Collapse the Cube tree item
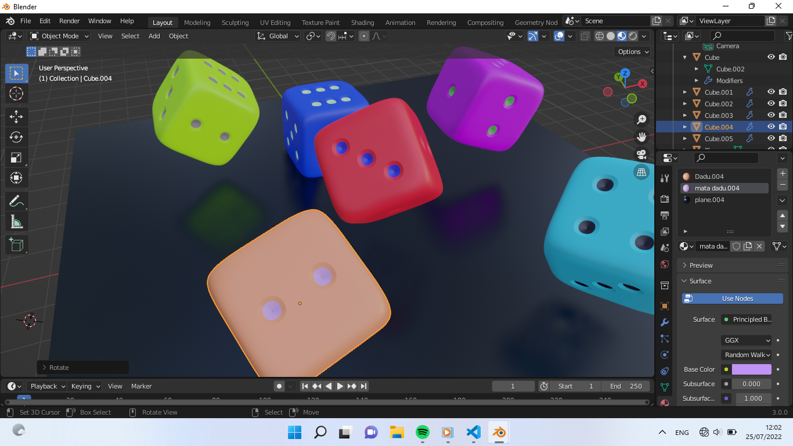Image resolution: width=793 pixels, height=446 pixels. point(685,57)
